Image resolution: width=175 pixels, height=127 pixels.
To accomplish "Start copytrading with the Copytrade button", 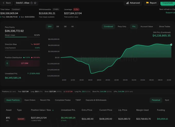I will [x=168, y=3].
